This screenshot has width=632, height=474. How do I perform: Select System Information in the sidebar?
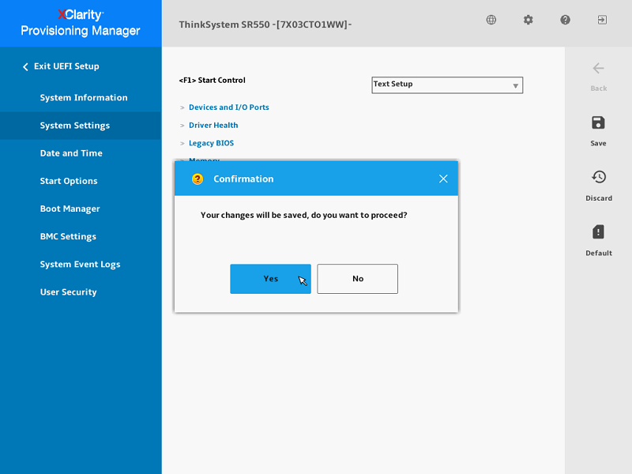coord(84,98)
